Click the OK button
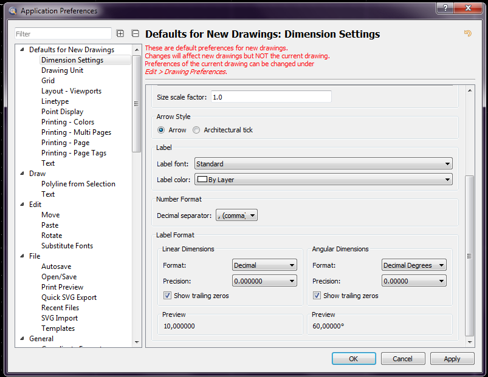The image size is (488, 377). 354,359
